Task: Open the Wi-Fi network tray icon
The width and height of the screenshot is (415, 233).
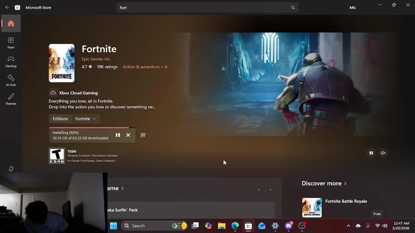Action: [x=377, y=226]
